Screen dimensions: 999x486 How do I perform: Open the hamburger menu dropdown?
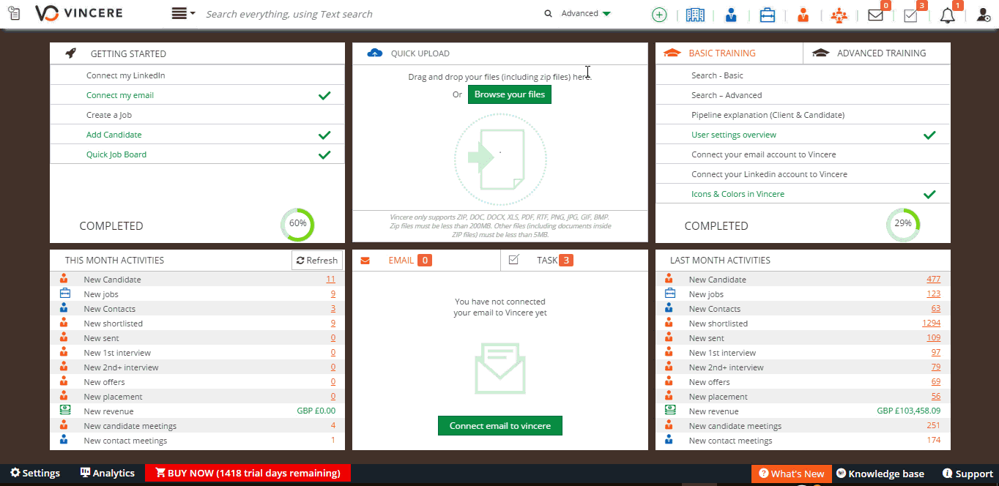pos(183,13)
